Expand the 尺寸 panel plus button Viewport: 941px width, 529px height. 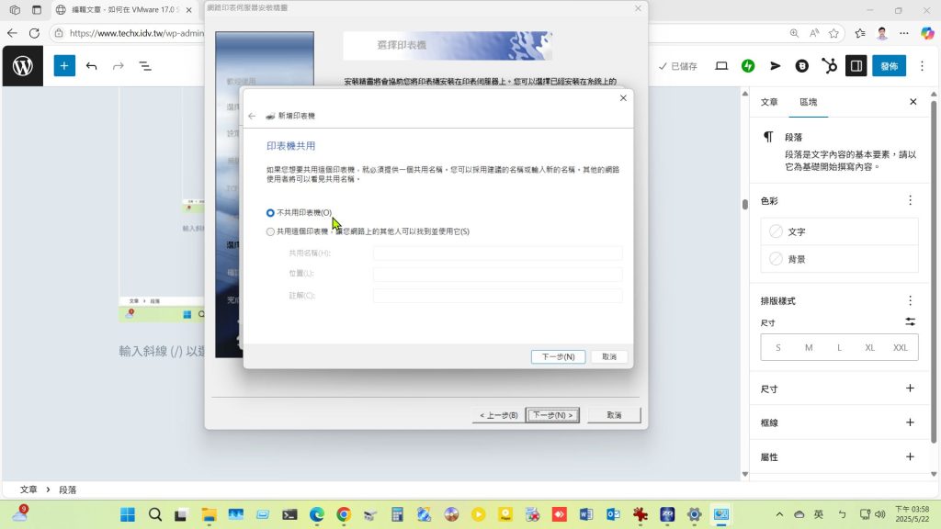[x=910, y=388]
